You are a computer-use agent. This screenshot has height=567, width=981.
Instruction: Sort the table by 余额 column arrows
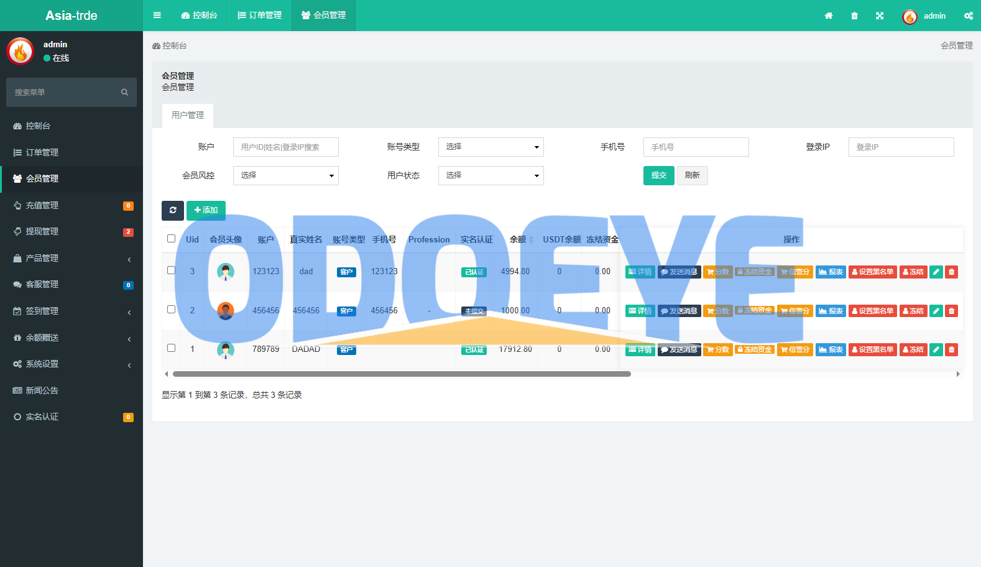point(531,239)
